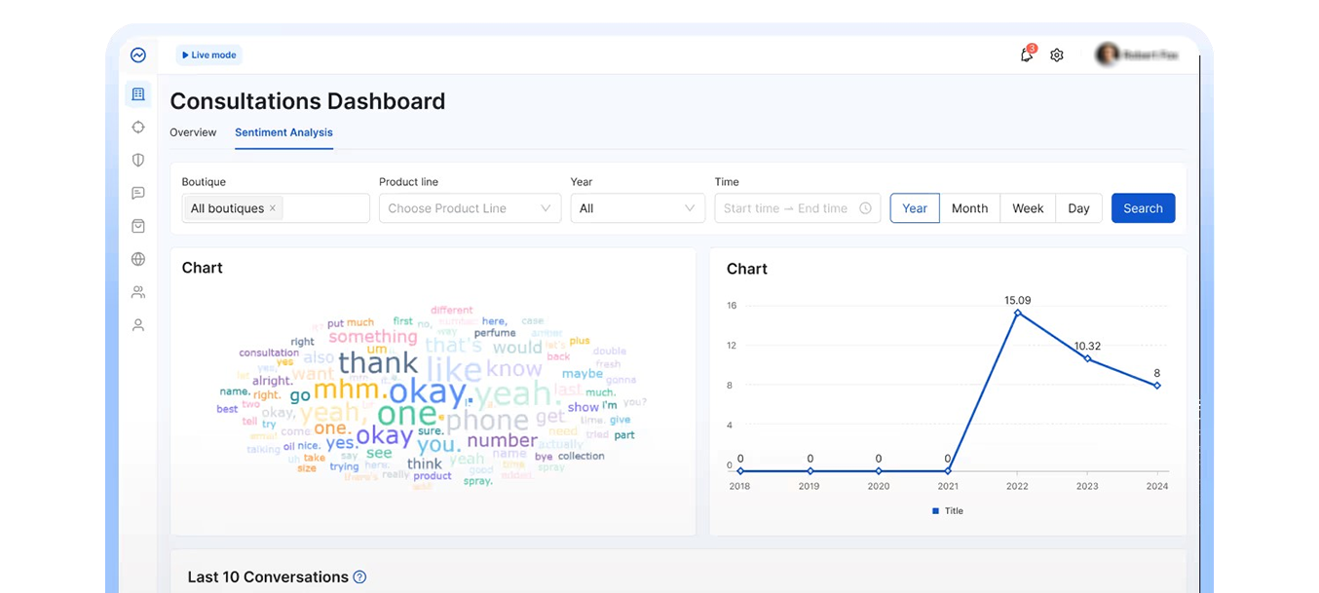The image size is (1319, 593).
Task: Click the word "phone" in the word cloud
Action: 487,421
